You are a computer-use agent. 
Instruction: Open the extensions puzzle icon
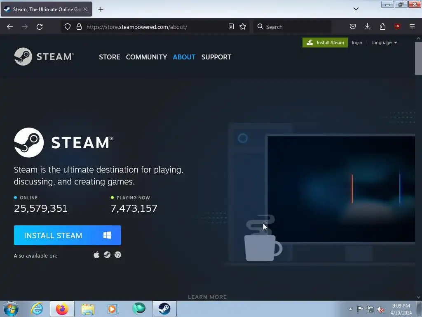point(382,26)
